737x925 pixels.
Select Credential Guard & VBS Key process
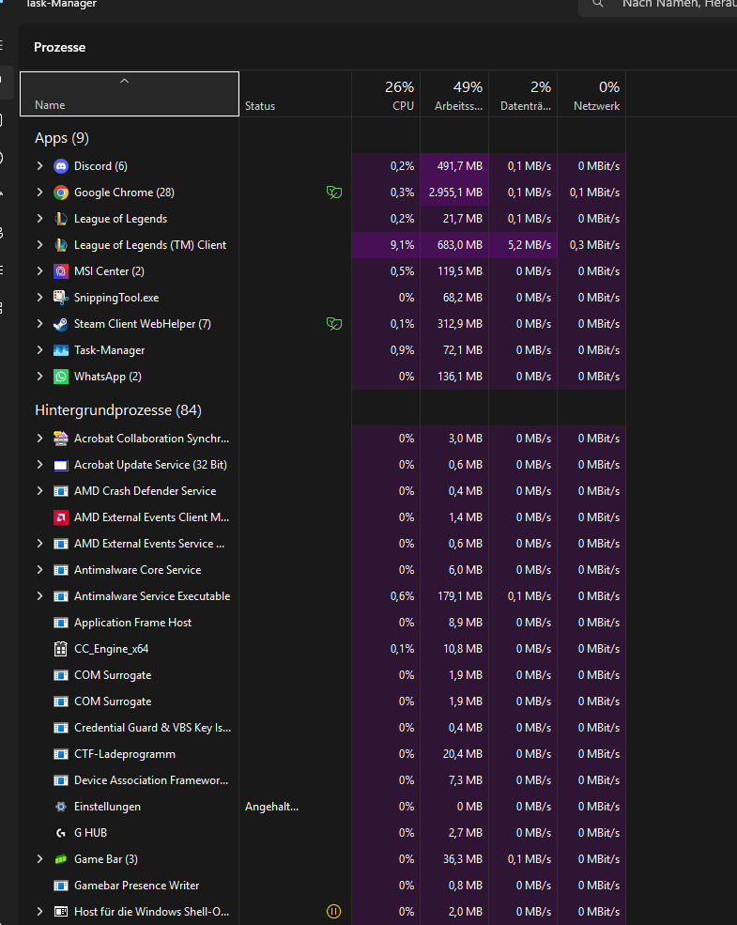coord(323,728)
